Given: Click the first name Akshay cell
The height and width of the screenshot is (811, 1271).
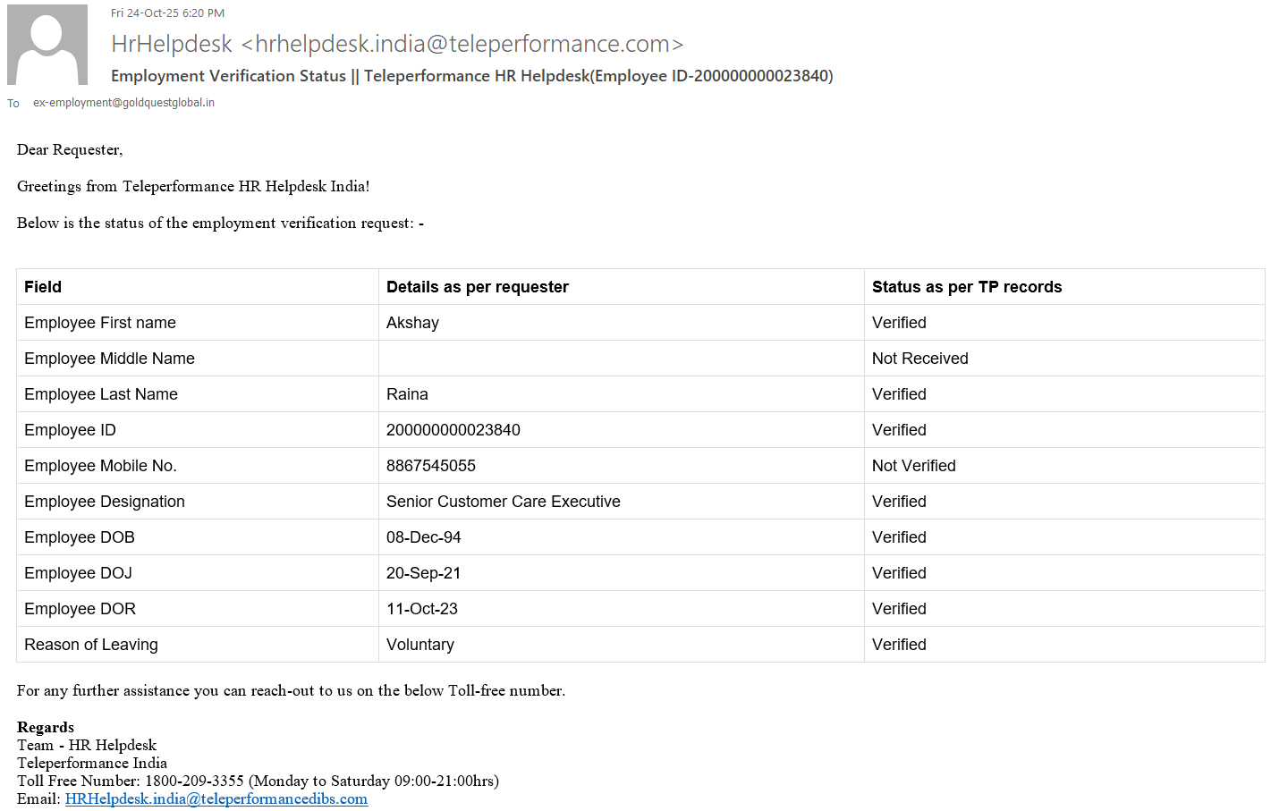Looking at the screenshot, I should click(412, 323).
